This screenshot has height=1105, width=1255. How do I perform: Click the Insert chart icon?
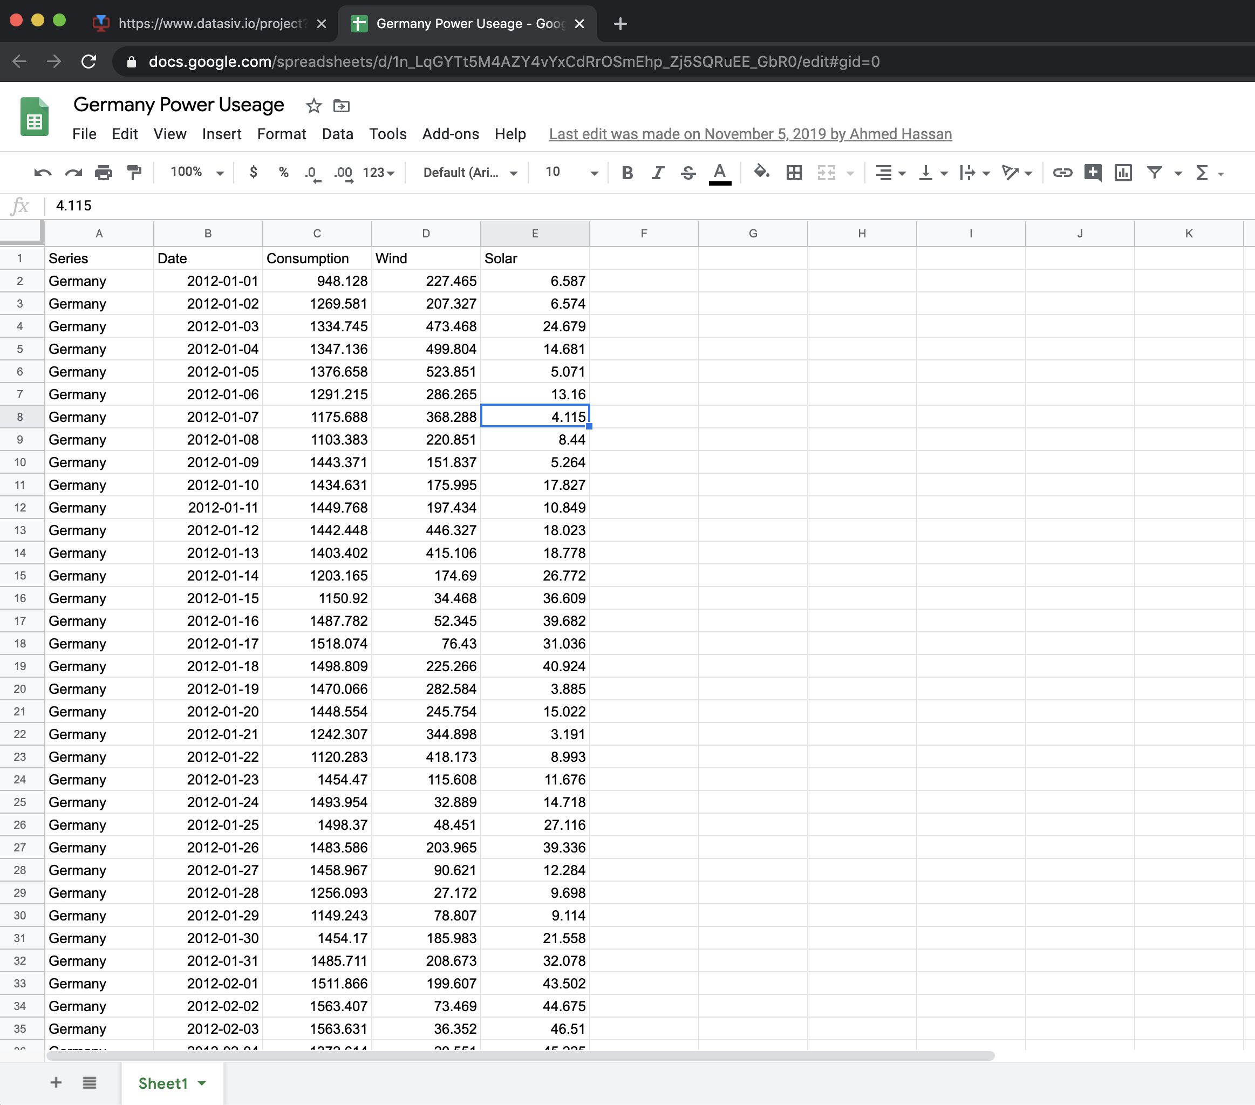(x=1123, y=173)
